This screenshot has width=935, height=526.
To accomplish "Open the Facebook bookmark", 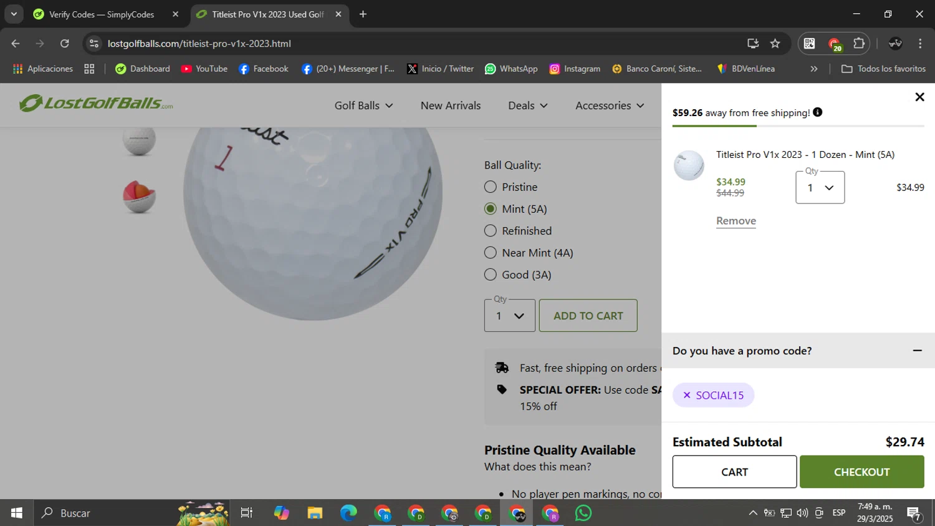I will (264, 69).
